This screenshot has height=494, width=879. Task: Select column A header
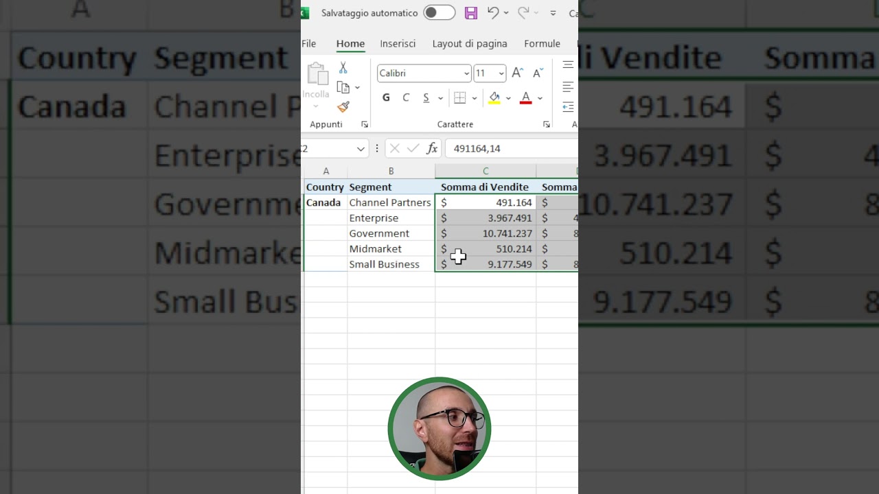coord(326,171)
